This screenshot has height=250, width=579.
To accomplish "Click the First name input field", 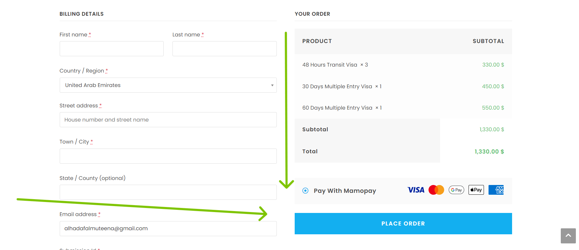I will coord(112,49).
